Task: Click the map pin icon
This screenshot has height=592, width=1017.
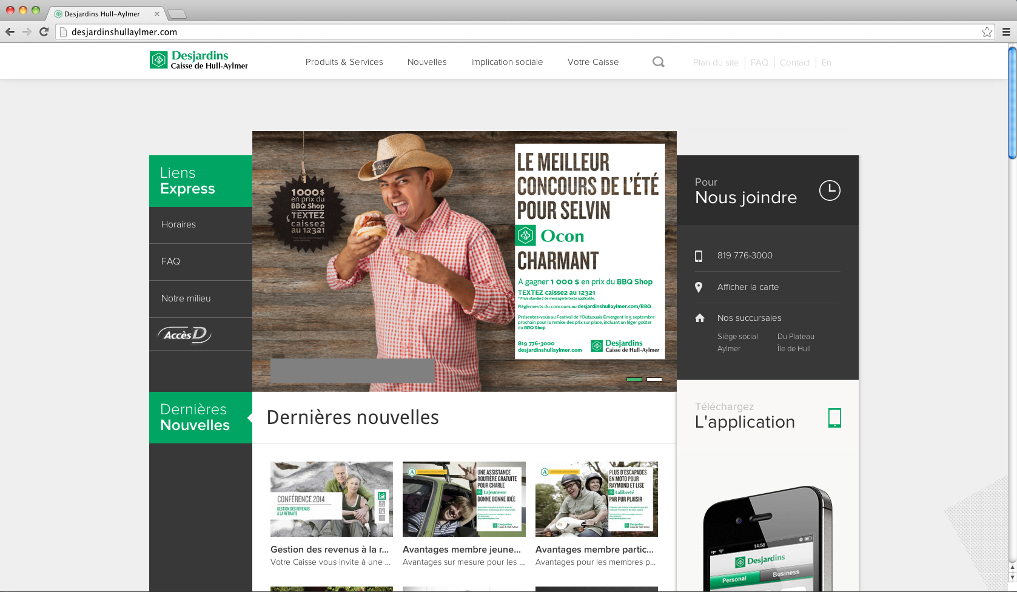Action: pyautogui.click(x=699, y=288)
